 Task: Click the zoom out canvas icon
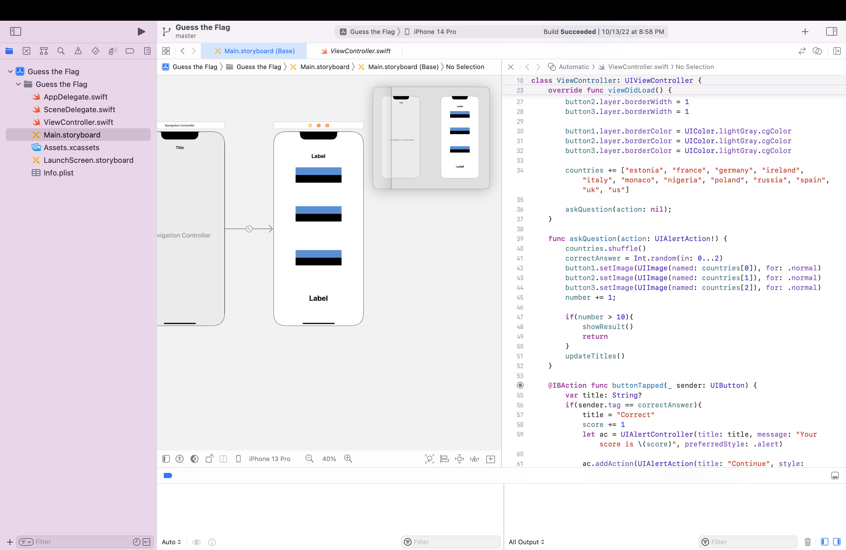pyautogui.click(x=310, y=459)
